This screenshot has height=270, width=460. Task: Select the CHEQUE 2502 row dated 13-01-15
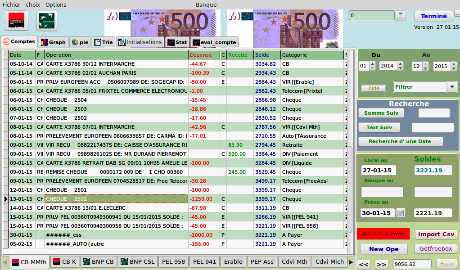pyautogui.click(x=116, y=199)
